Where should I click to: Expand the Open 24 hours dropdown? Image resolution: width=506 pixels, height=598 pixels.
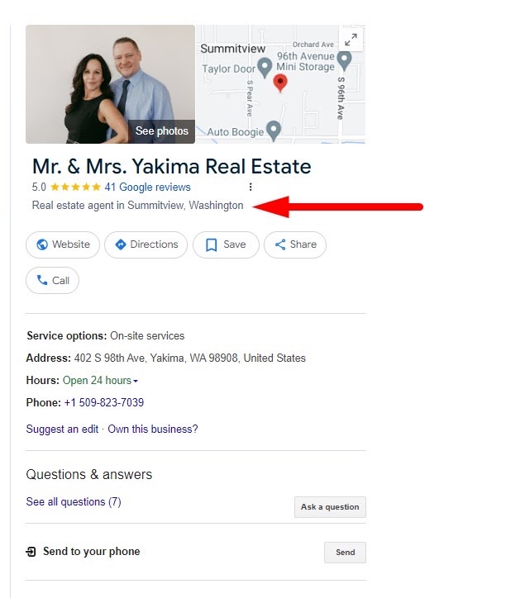click(x=100, y=380)
